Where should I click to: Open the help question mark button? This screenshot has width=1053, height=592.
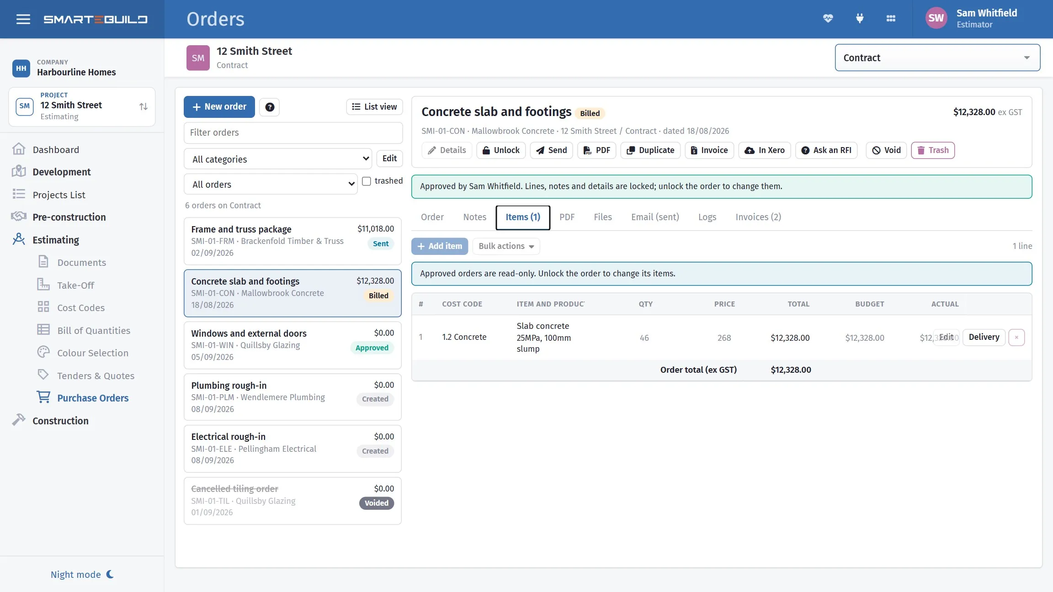[270, 107]
